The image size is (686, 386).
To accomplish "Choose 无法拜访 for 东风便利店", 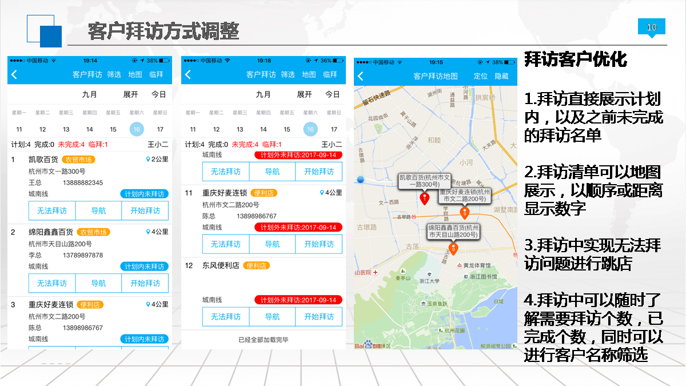I will [x=226, y=317].
